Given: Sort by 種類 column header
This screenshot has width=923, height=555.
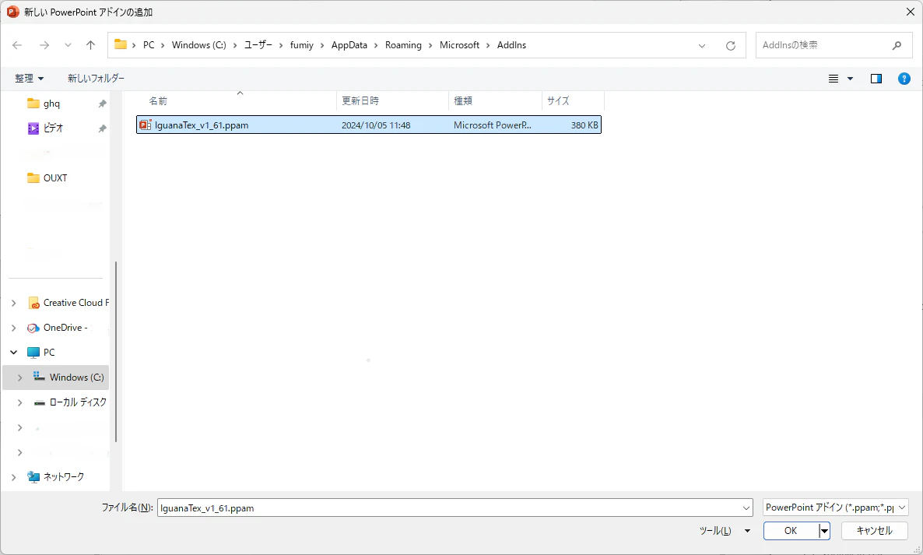Looking at the screenshot, I should click(x=495, y=101).
